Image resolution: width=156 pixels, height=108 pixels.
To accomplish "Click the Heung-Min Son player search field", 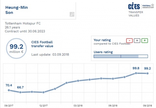I will [39, 11].
